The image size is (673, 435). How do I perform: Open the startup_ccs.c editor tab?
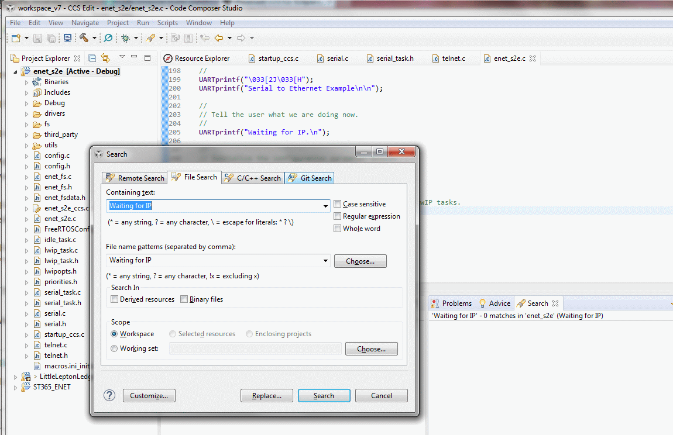point(273,58)
